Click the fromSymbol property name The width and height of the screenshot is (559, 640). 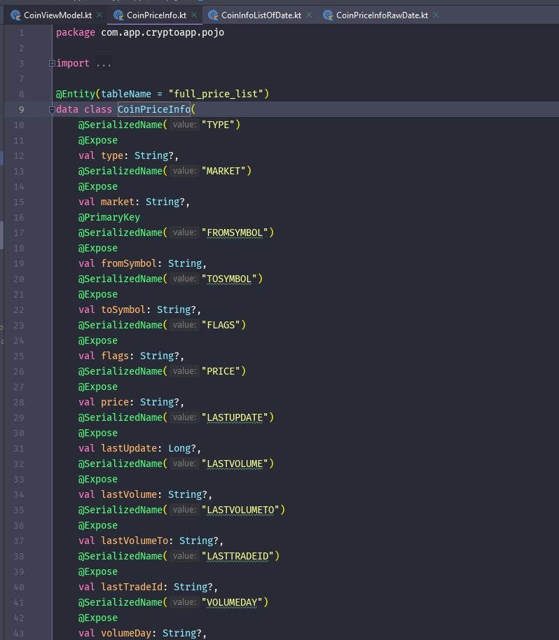[x=129, y=264]
